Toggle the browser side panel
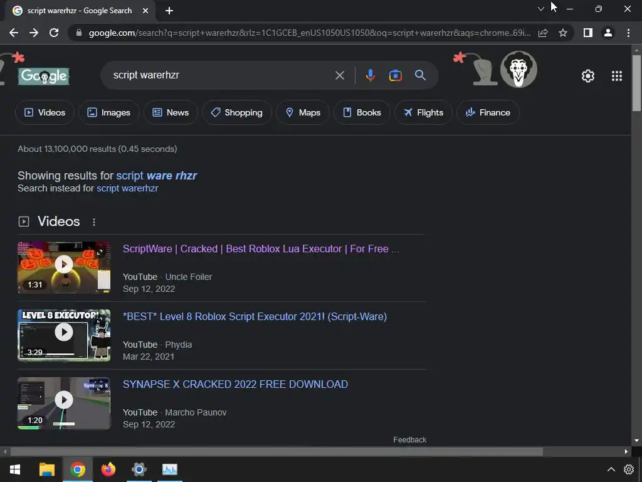 tap(588, 33)
